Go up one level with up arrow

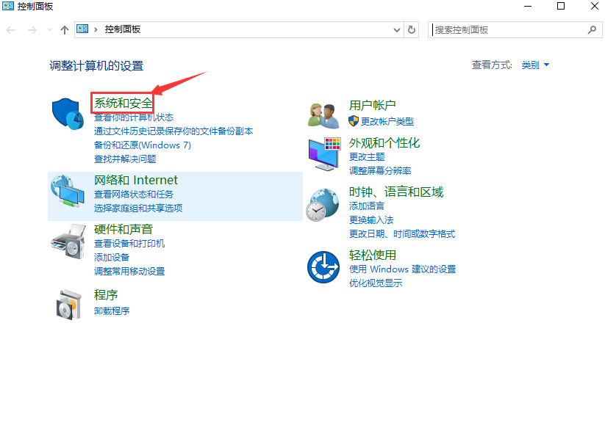65,29
